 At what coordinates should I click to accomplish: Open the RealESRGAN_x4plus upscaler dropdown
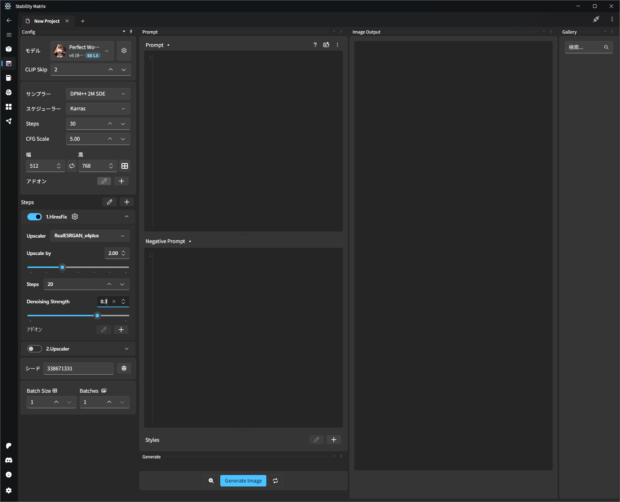(x=89, y=236)
